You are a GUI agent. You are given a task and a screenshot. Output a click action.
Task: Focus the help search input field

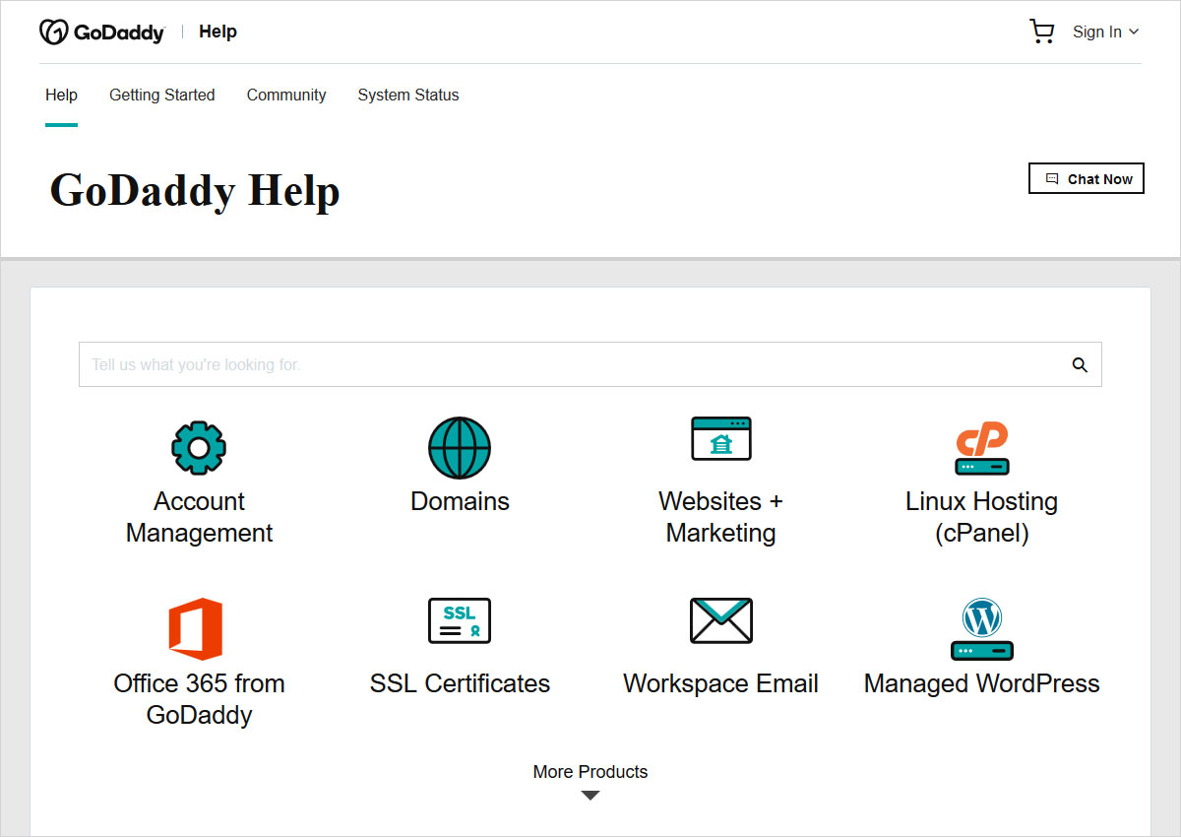571,365
